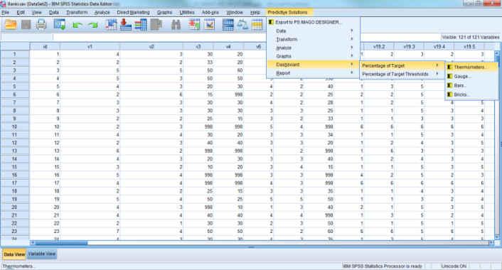Open the File menu
The width and height of the screenshot is (502, 270).
[x=5, y=12]
